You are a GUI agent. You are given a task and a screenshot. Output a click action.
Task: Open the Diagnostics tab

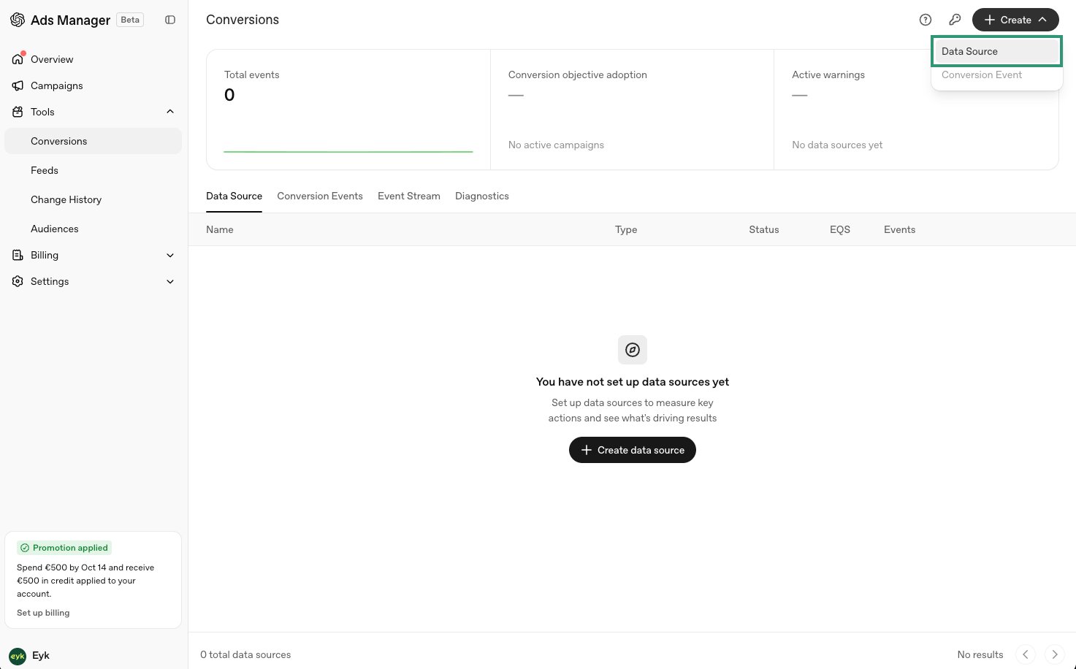point(482,196)
